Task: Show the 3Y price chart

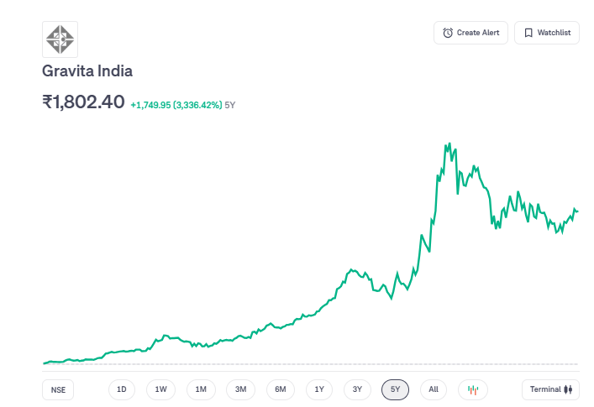Action: point(357,389)
